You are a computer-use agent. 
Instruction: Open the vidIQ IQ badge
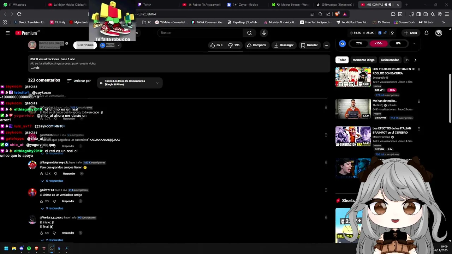342,43
